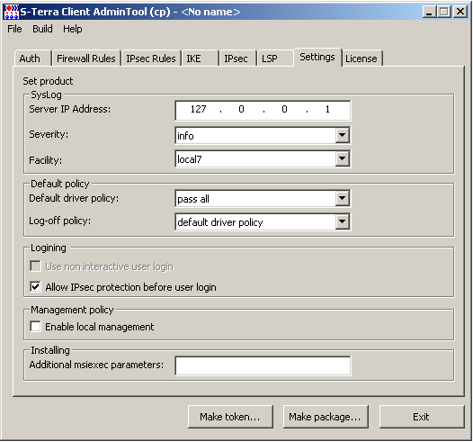Click the Server IP Address first octet 127
The width and height of the screenshot is (473, 442).
point(198,109)
